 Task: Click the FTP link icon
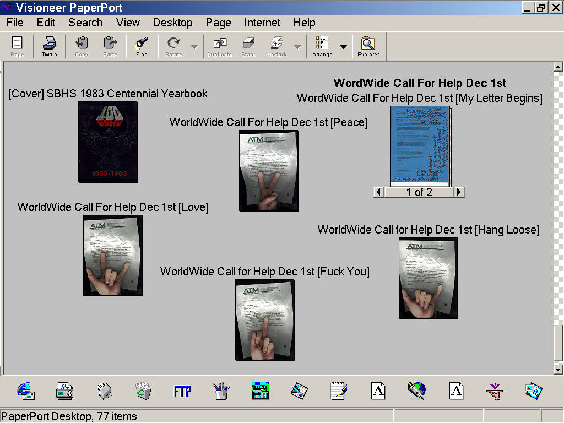[182, 392]
